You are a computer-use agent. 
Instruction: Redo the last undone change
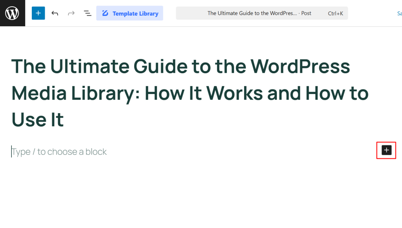pyautogui.click(x=71, y=13)
